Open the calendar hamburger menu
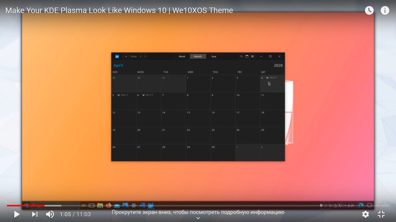This screenshot has width=396, height=222. coord(252,57)
